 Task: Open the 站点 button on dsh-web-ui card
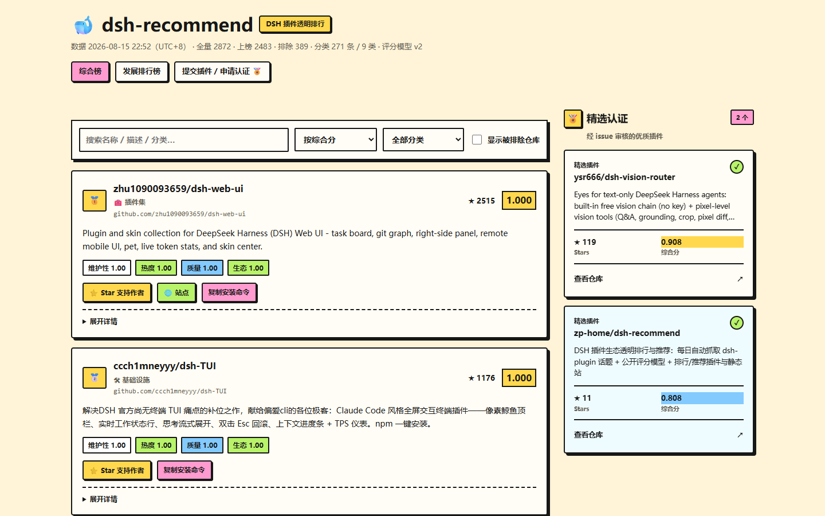click(176, 293)
